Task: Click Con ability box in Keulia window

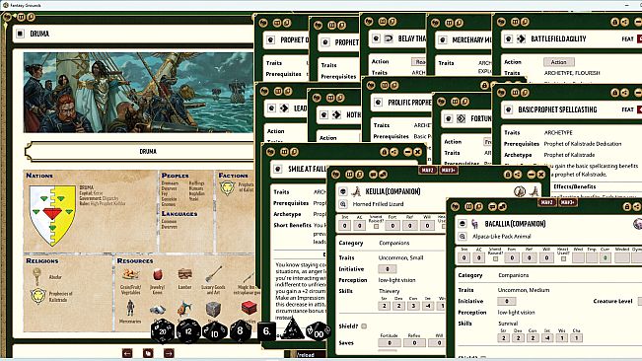Action: [x=413, y=306]
